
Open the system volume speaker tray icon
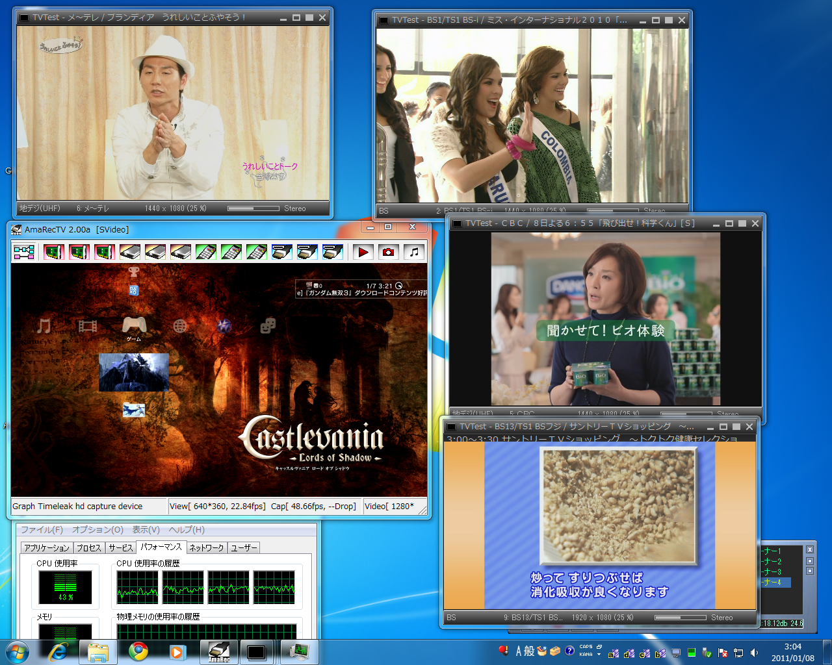(x=754, y=653)
